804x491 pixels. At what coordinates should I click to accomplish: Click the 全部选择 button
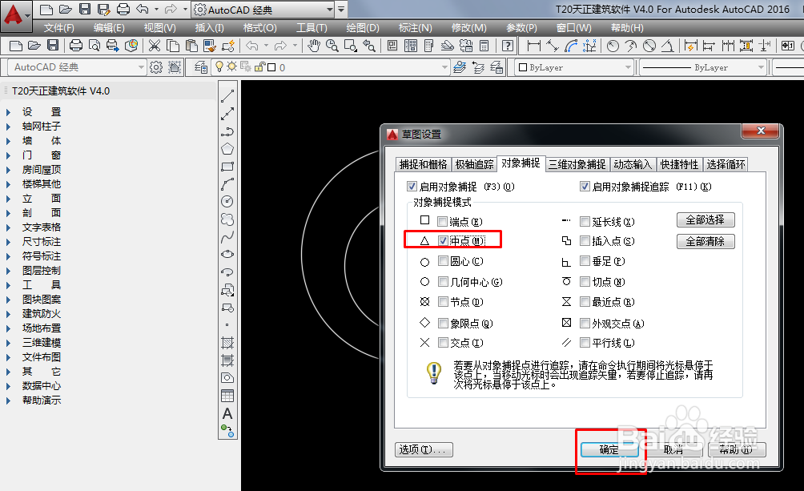click(x=705, y=220)
